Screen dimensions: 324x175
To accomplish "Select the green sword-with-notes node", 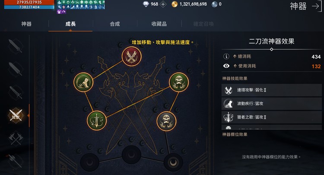I will tap(96, 121).
